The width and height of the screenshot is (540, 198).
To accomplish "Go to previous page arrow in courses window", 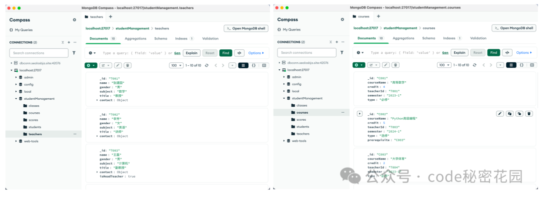I will 483,65.
